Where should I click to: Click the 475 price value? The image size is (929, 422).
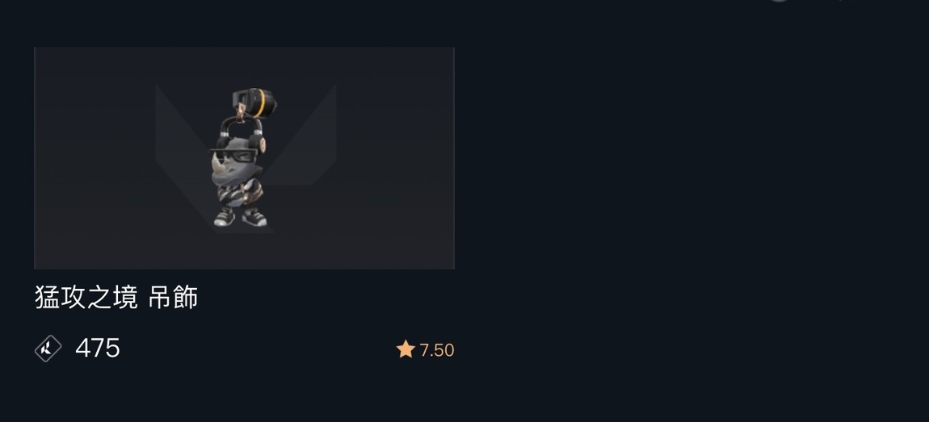tap(98, 348)
